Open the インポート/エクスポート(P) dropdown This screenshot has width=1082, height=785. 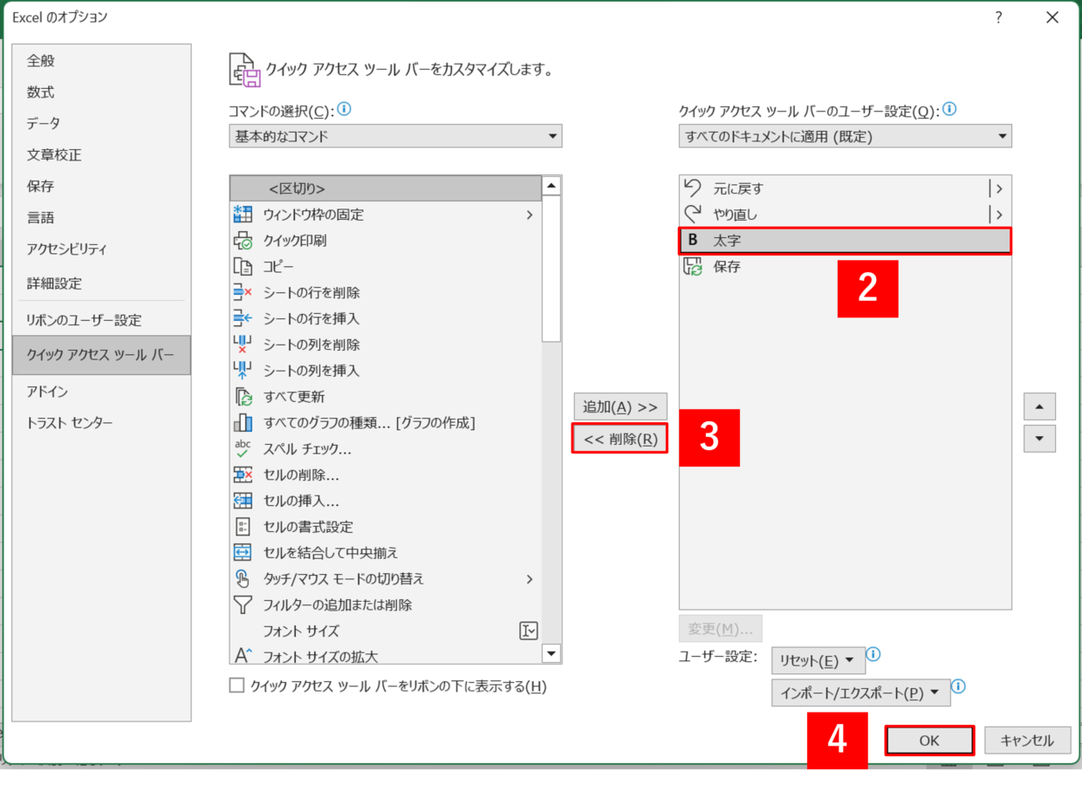tap(860, 693)
